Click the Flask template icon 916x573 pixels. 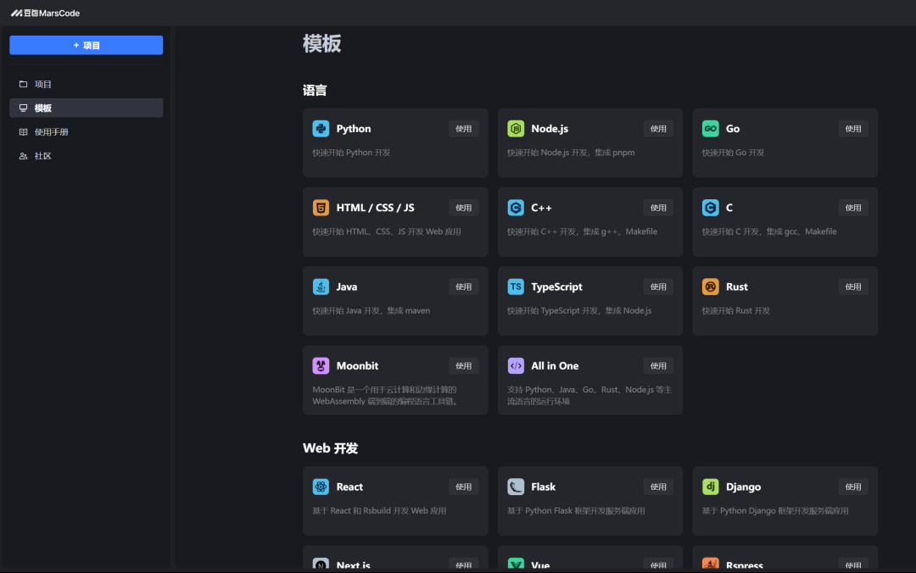click(516, 487)
